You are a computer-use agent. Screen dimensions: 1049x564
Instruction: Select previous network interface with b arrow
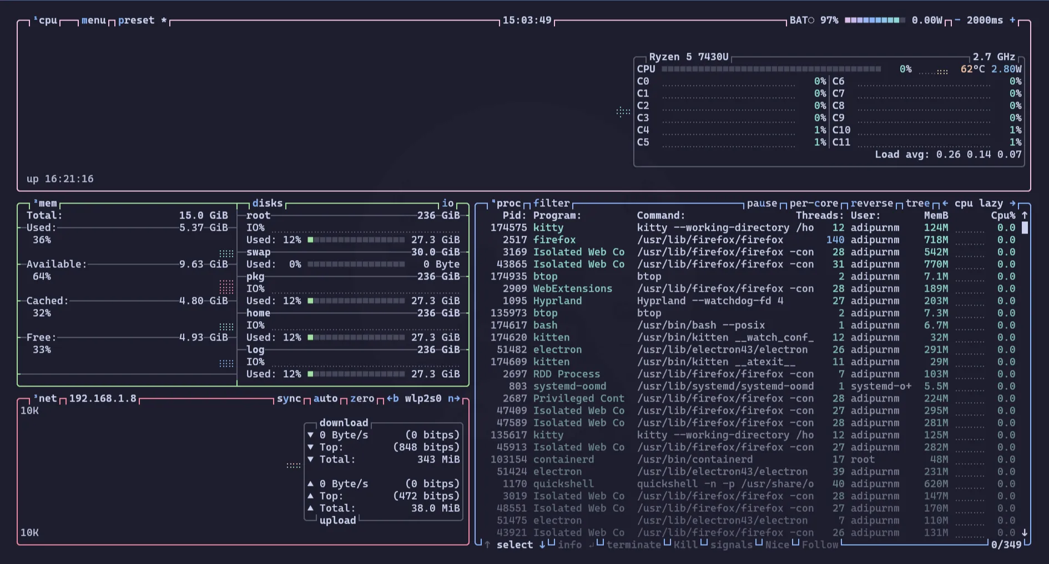pyautogui.click(x=392, y=399)
